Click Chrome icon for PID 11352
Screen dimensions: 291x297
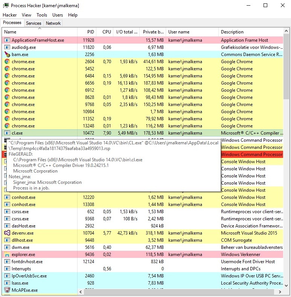click(7, 119)
